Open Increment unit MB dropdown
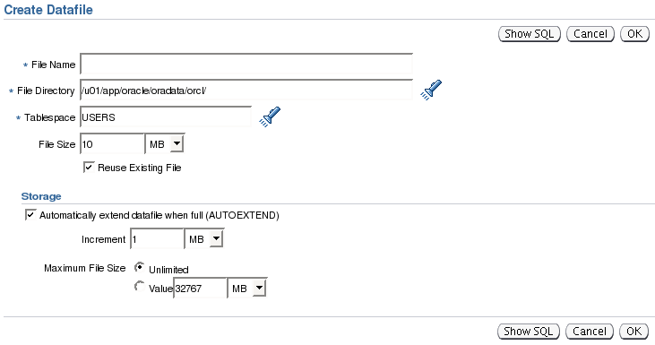The image size is (655, 345). click(204, 239)
